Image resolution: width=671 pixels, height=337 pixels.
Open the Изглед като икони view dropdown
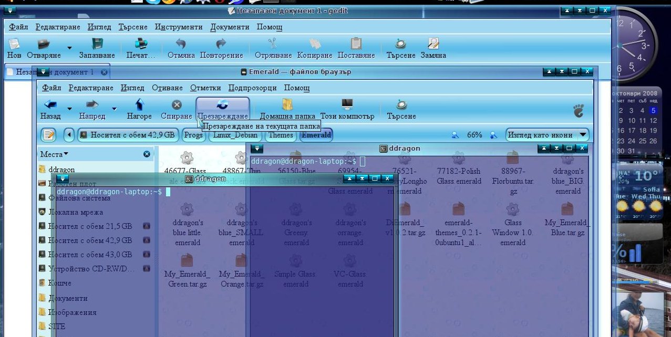tap(547, 135)
